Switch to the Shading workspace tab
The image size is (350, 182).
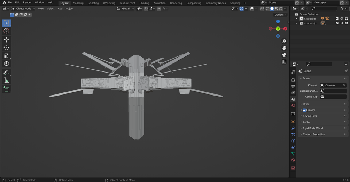click(x=145, y=3)
